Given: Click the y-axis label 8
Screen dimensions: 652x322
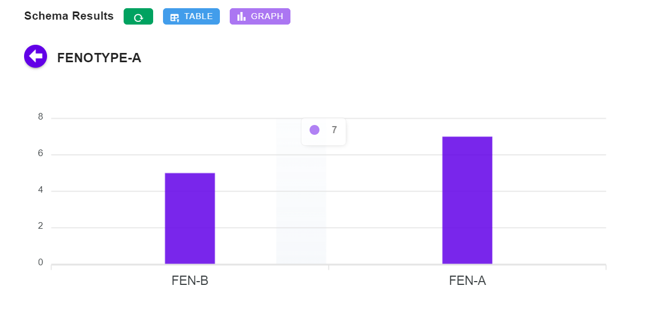Looking at the screenshot, I should (x=40, y=117).
